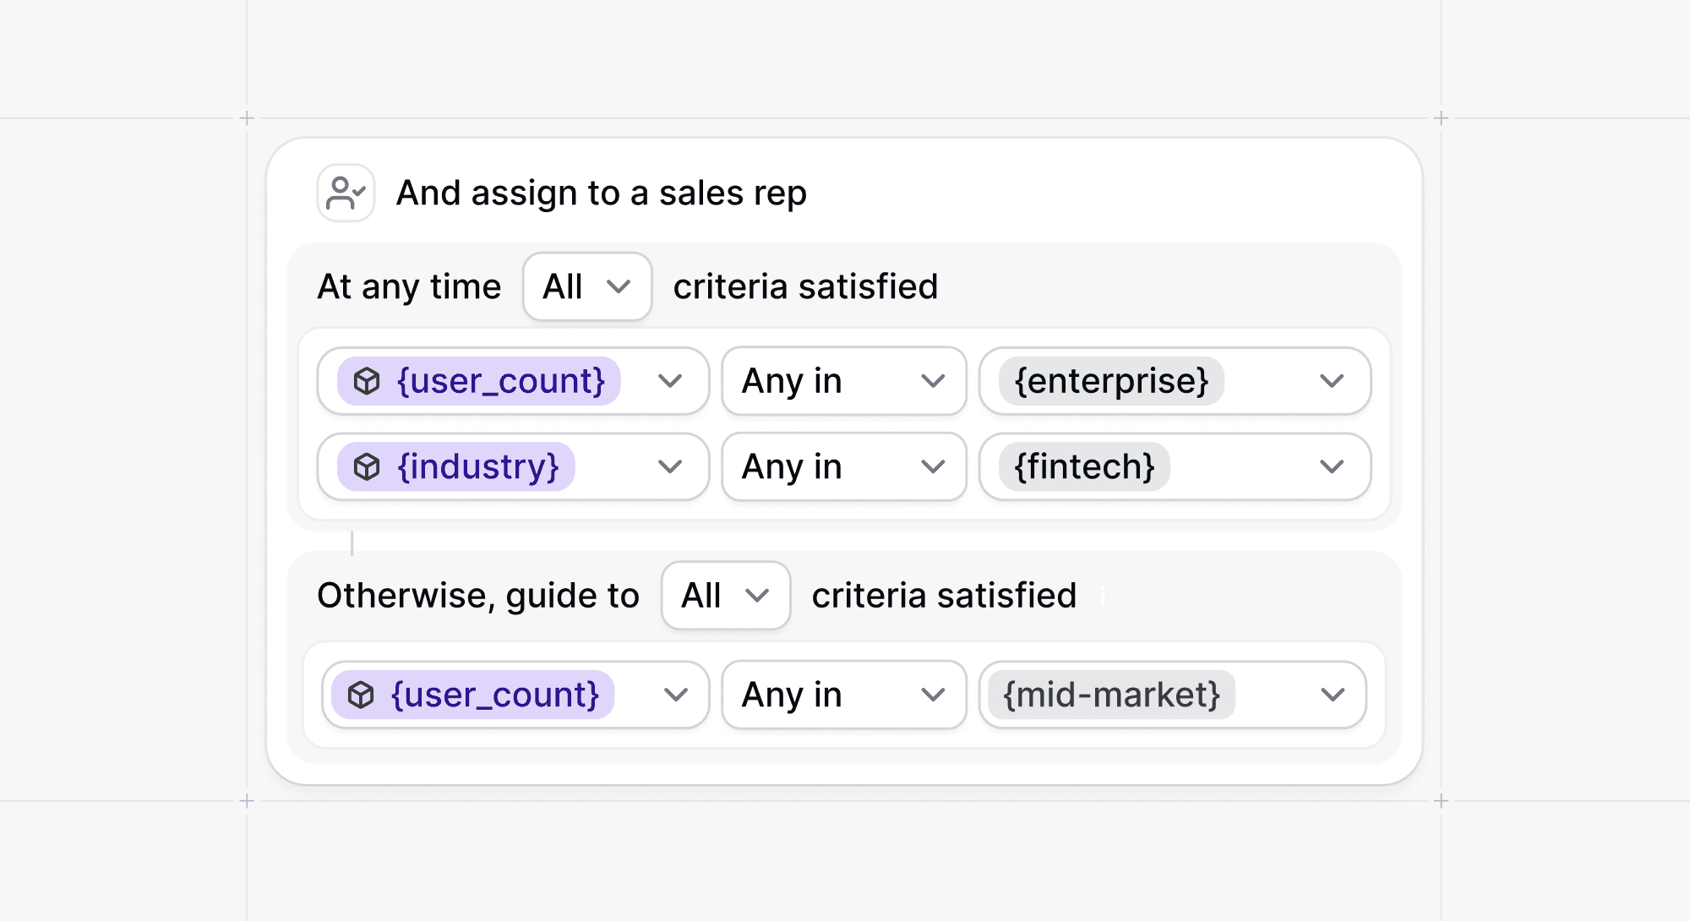Click cube icon in the bottom user_count chip
The height and width of the screenshot is (921, 1690).
(x=361, y=695)
